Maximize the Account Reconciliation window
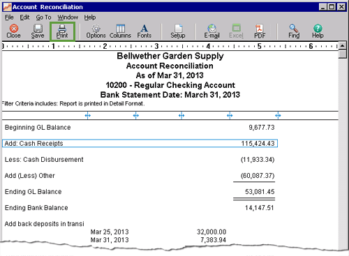 [x=332, y=7]
